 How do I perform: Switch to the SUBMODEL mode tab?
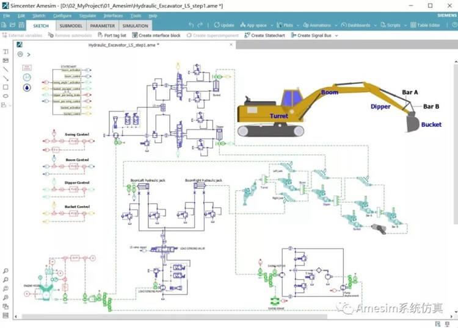click(x=71, y=26)
